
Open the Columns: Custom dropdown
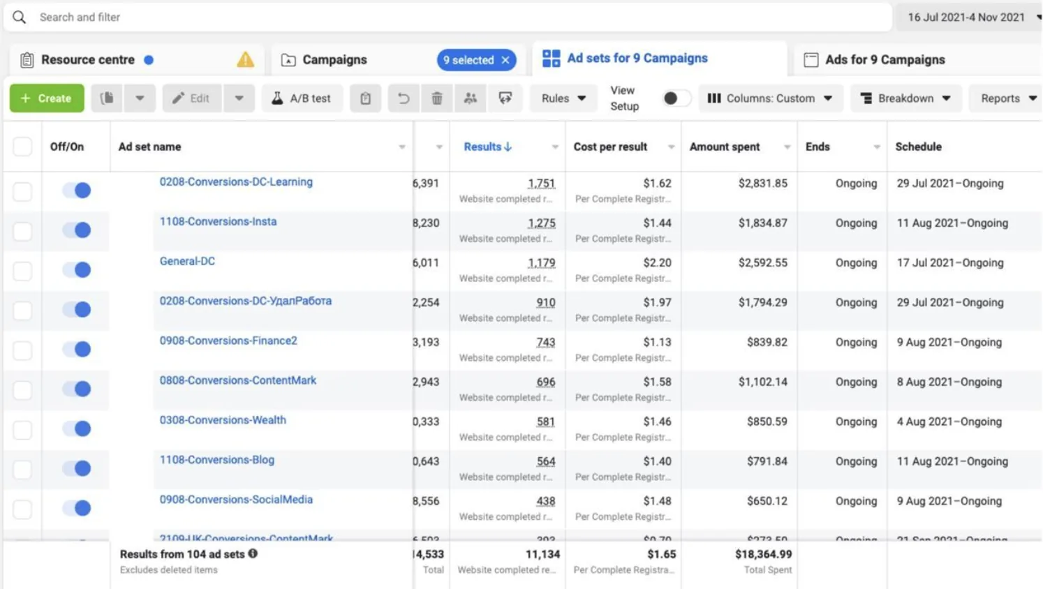tap(770, 98)
